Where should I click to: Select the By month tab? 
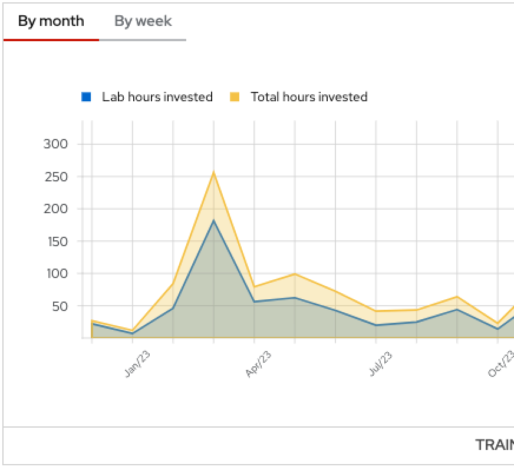51,22
